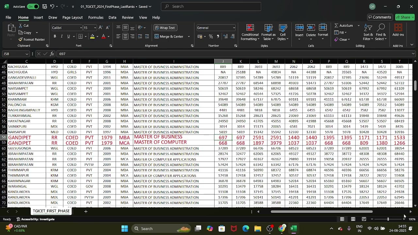The height and width of the screenshot is (235, 418).
Task: Click Comma Style icon
Action: point(218,36)
